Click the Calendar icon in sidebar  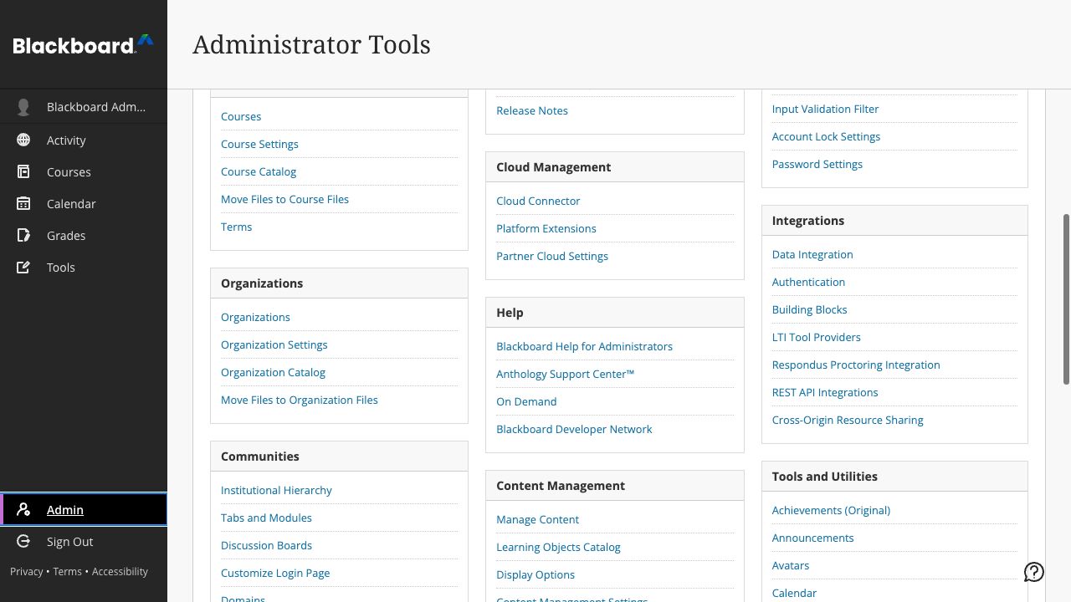tap(23, 203)
